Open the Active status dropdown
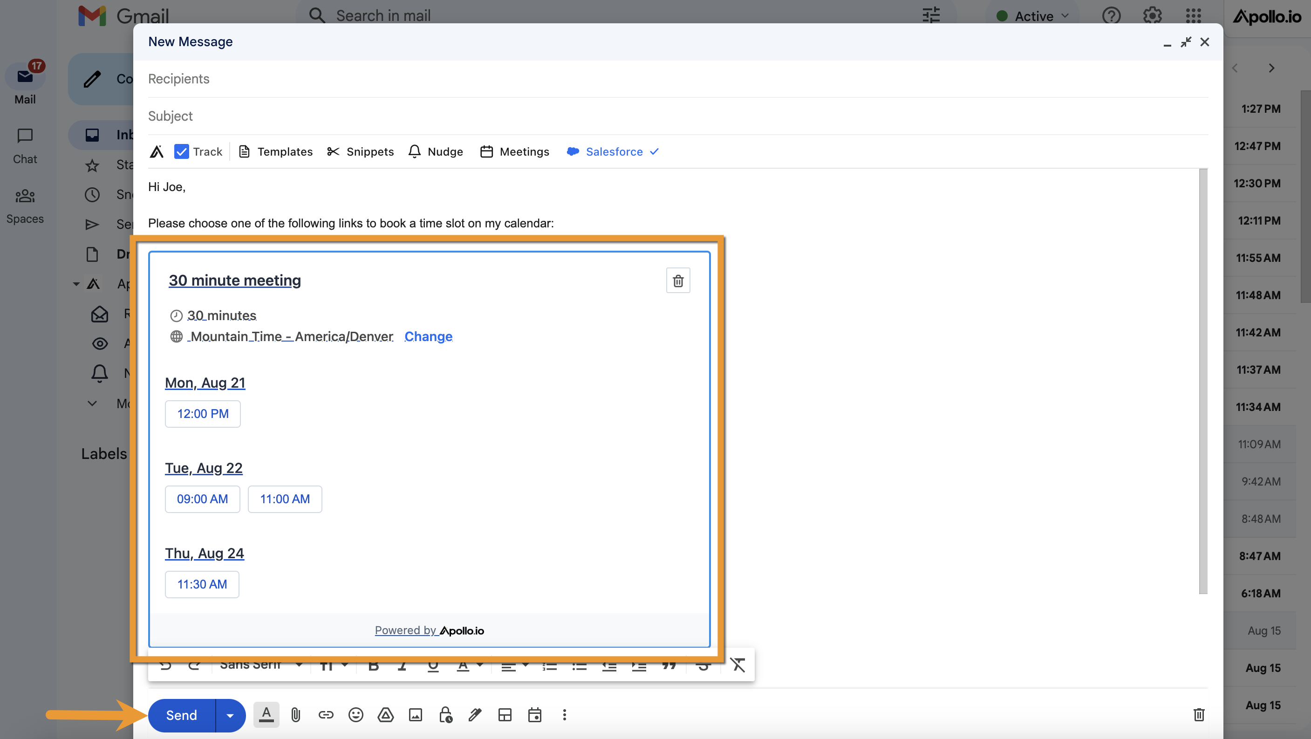Screen dimensions: 1311x739 (1032, 16)
